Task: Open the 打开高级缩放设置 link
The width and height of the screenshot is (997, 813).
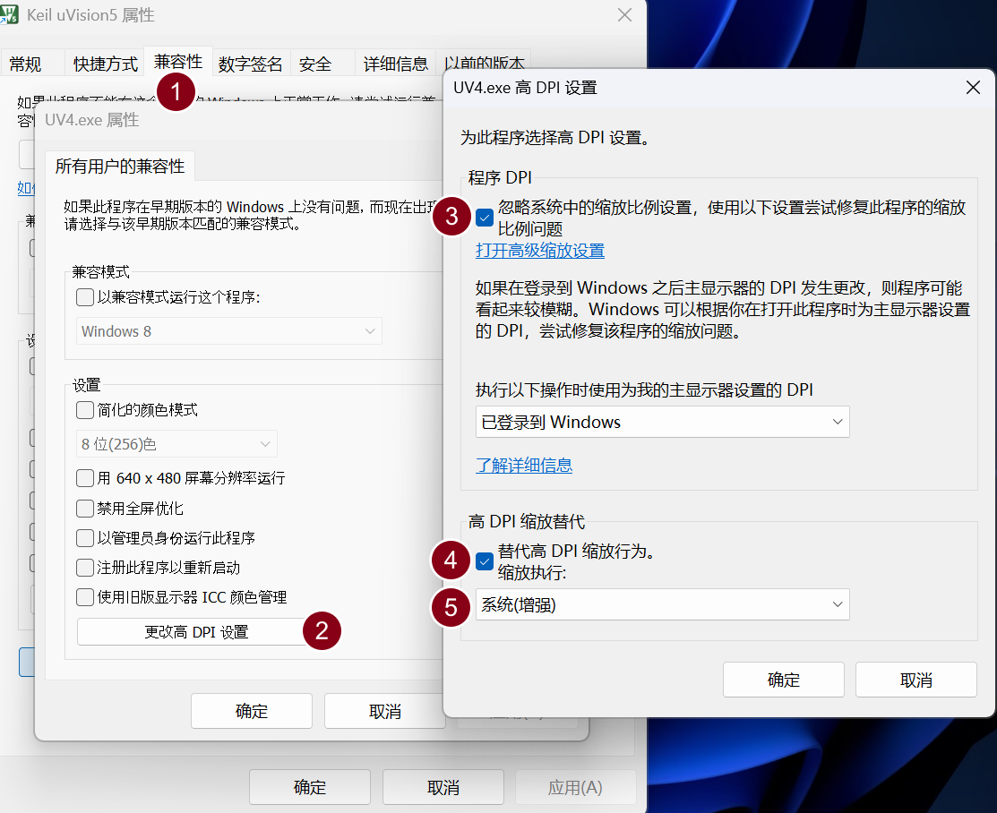Action: coord(540,251)
